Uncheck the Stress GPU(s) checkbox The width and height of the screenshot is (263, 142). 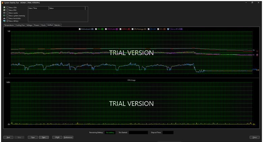[7, 21]
